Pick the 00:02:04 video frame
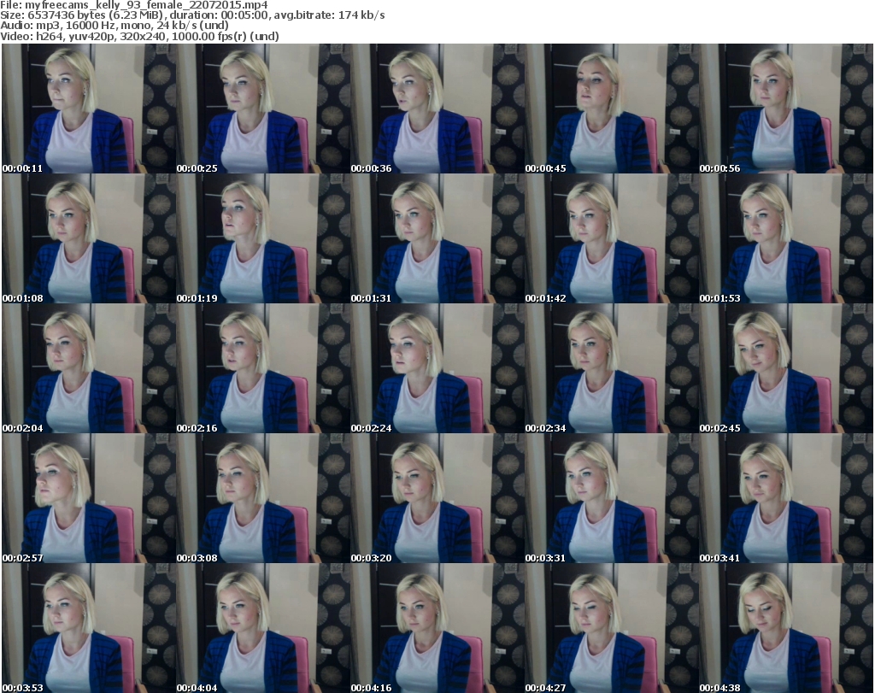Image resolution: width=875 pixels, height=693 pixels. (89, 369)
